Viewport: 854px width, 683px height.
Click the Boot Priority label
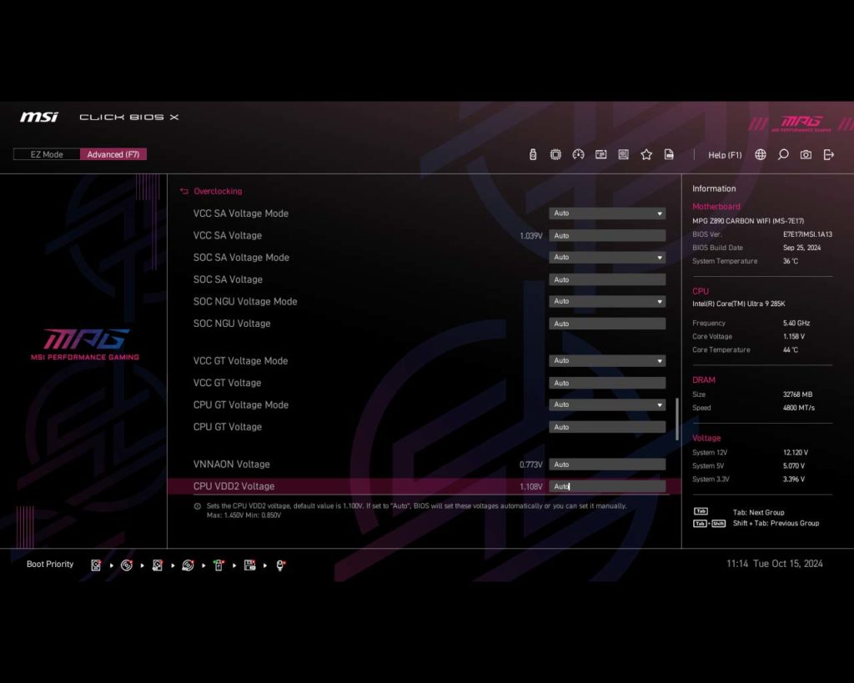[50, 565]
